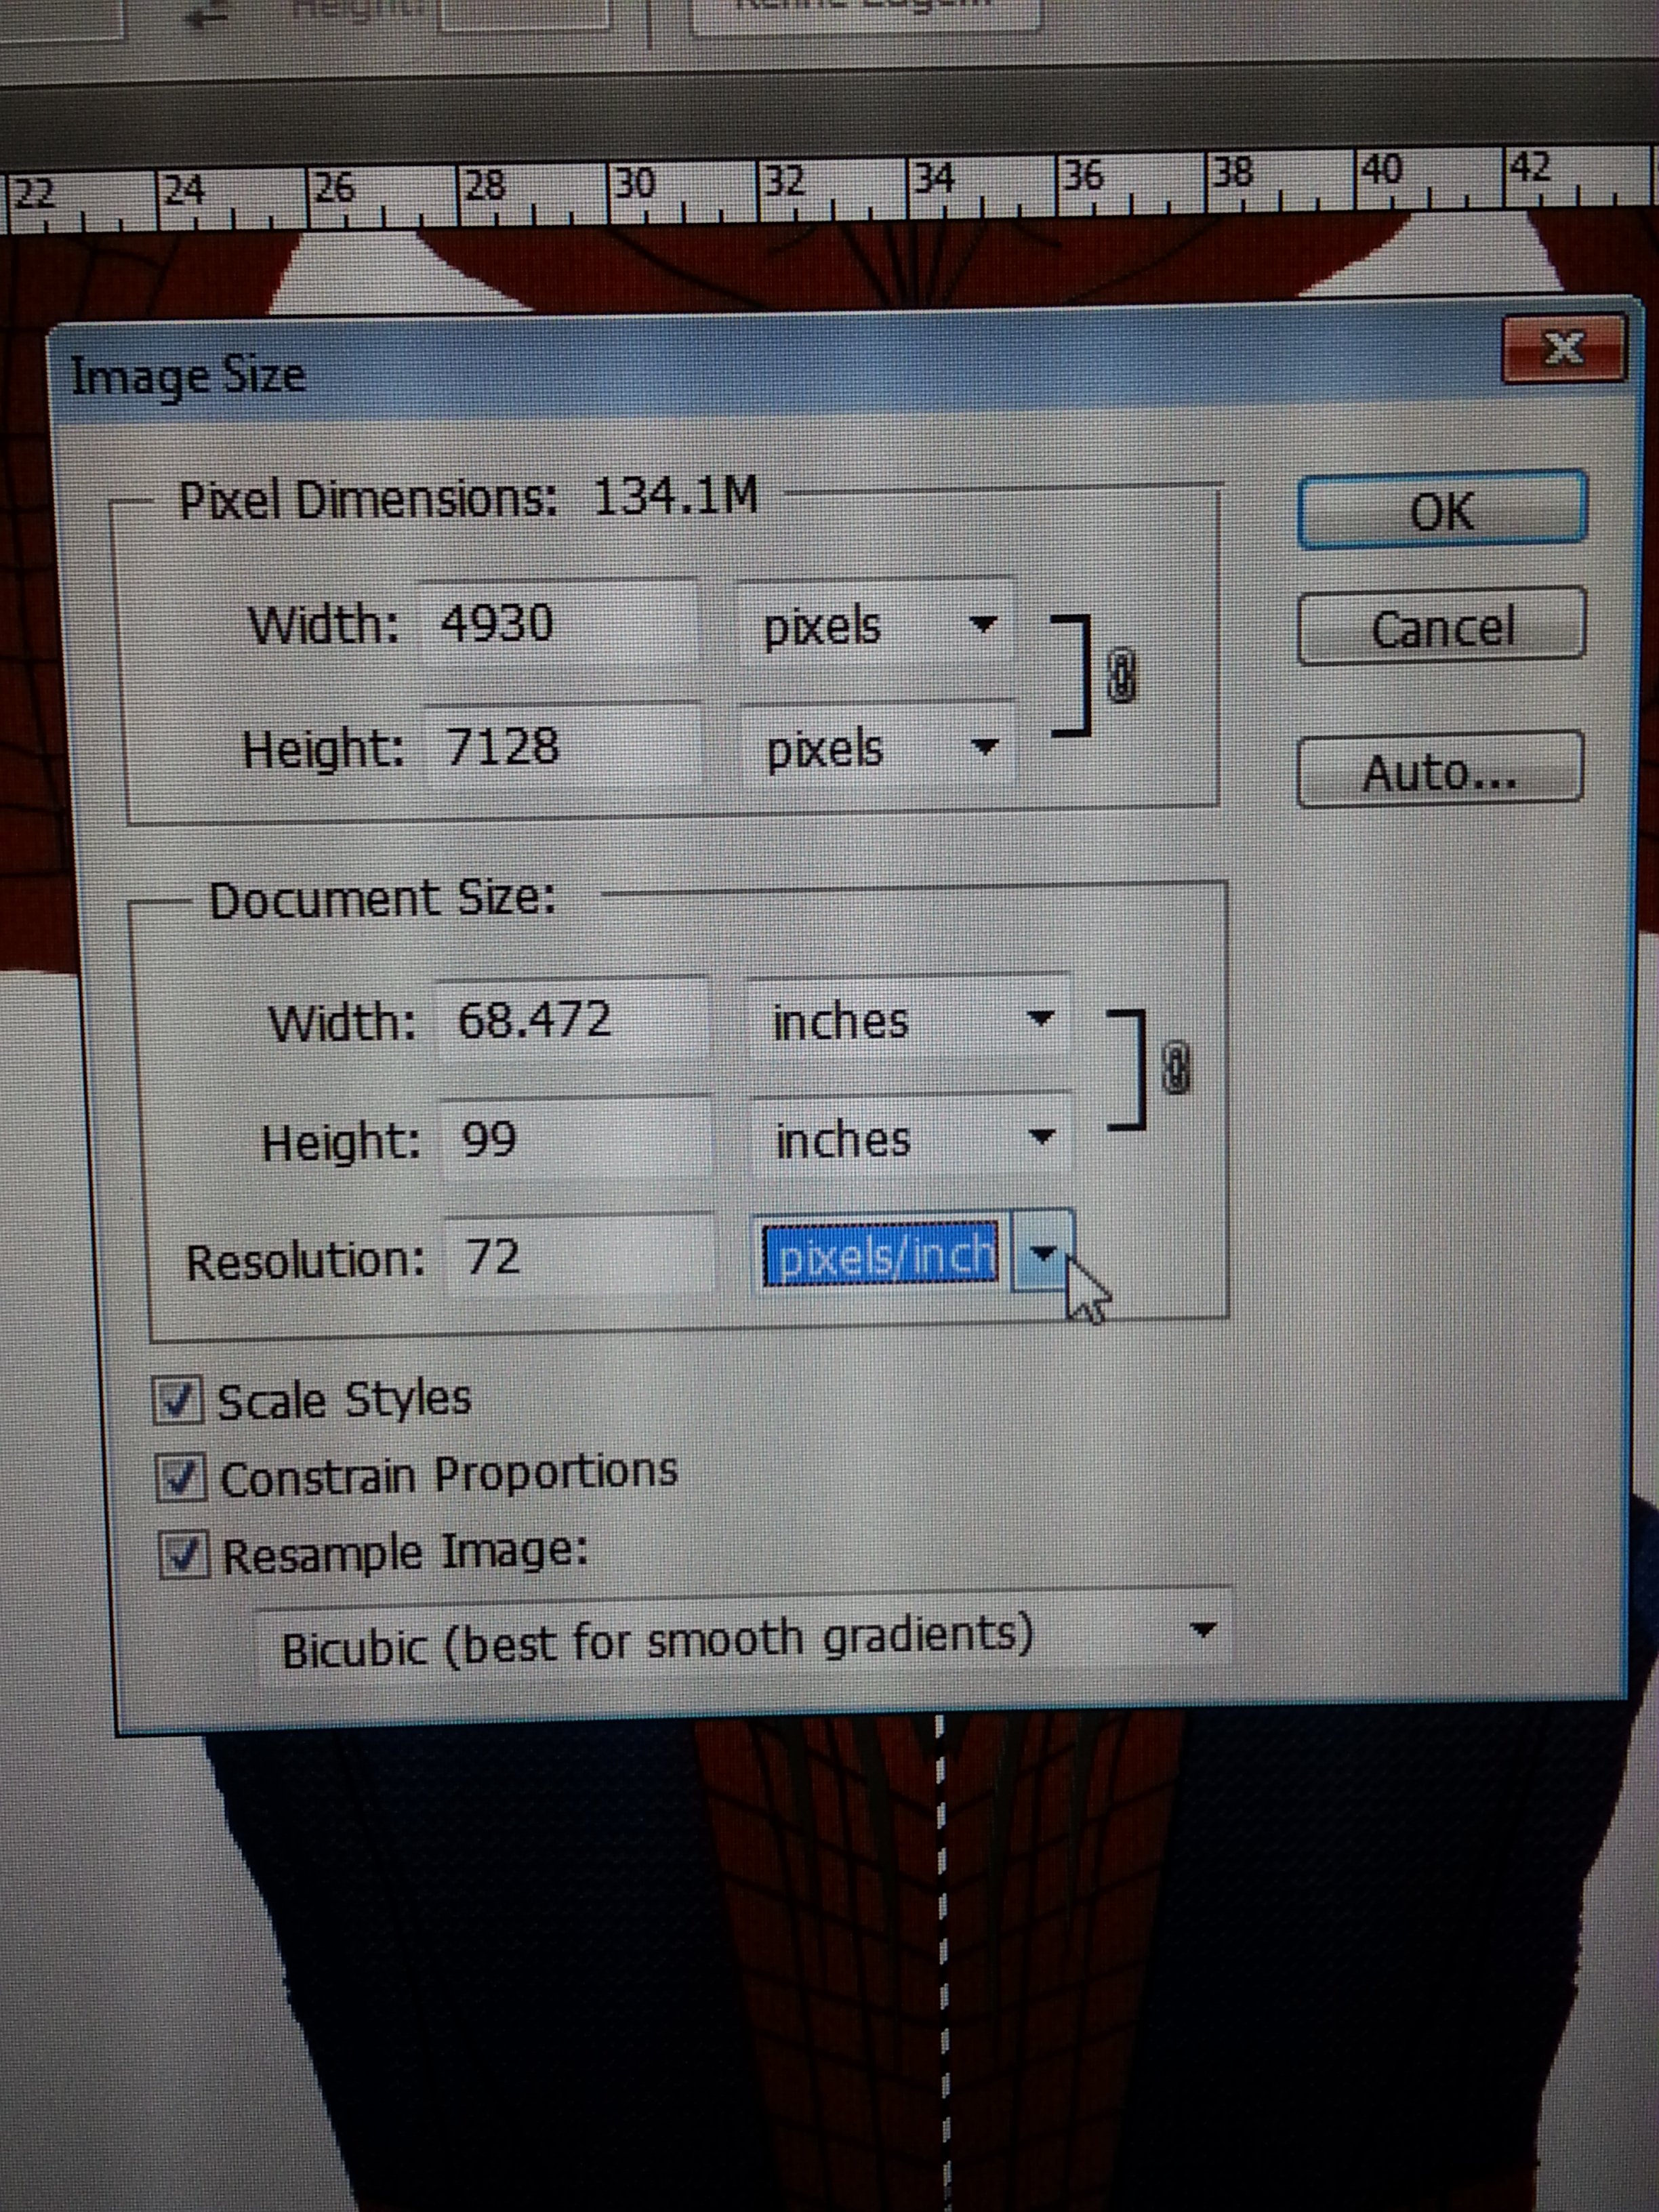Open the pixel Height units dropdown
Screen dimensions: 1659x2212
(x=878, y=747)
